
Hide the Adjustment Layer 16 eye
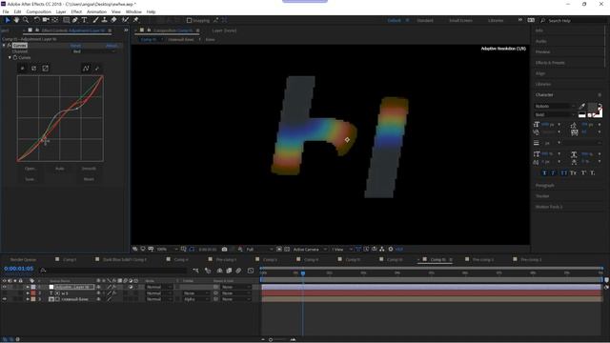4,287
